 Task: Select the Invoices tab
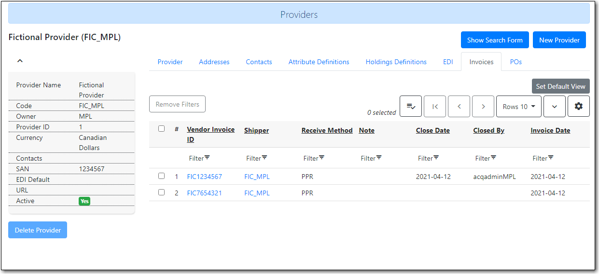[481, 62]
